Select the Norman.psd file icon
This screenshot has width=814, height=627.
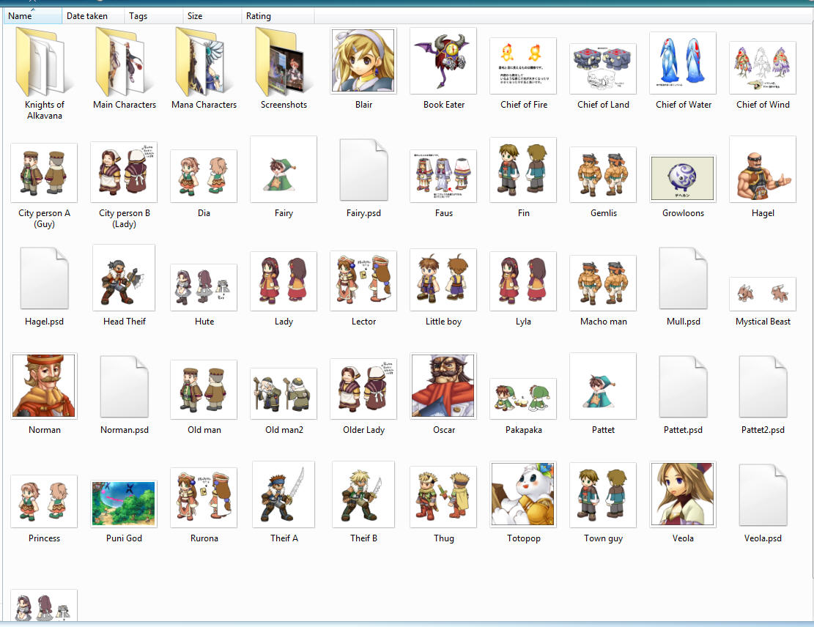[124, 386]
